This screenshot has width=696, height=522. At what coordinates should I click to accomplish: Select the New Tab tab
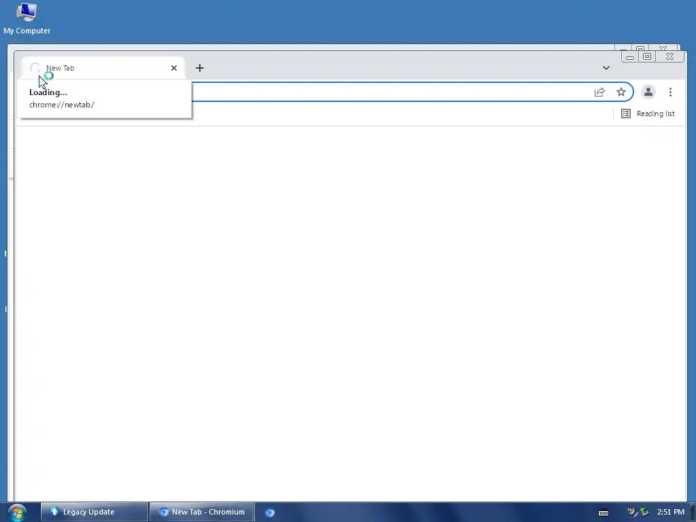(103, 68)
